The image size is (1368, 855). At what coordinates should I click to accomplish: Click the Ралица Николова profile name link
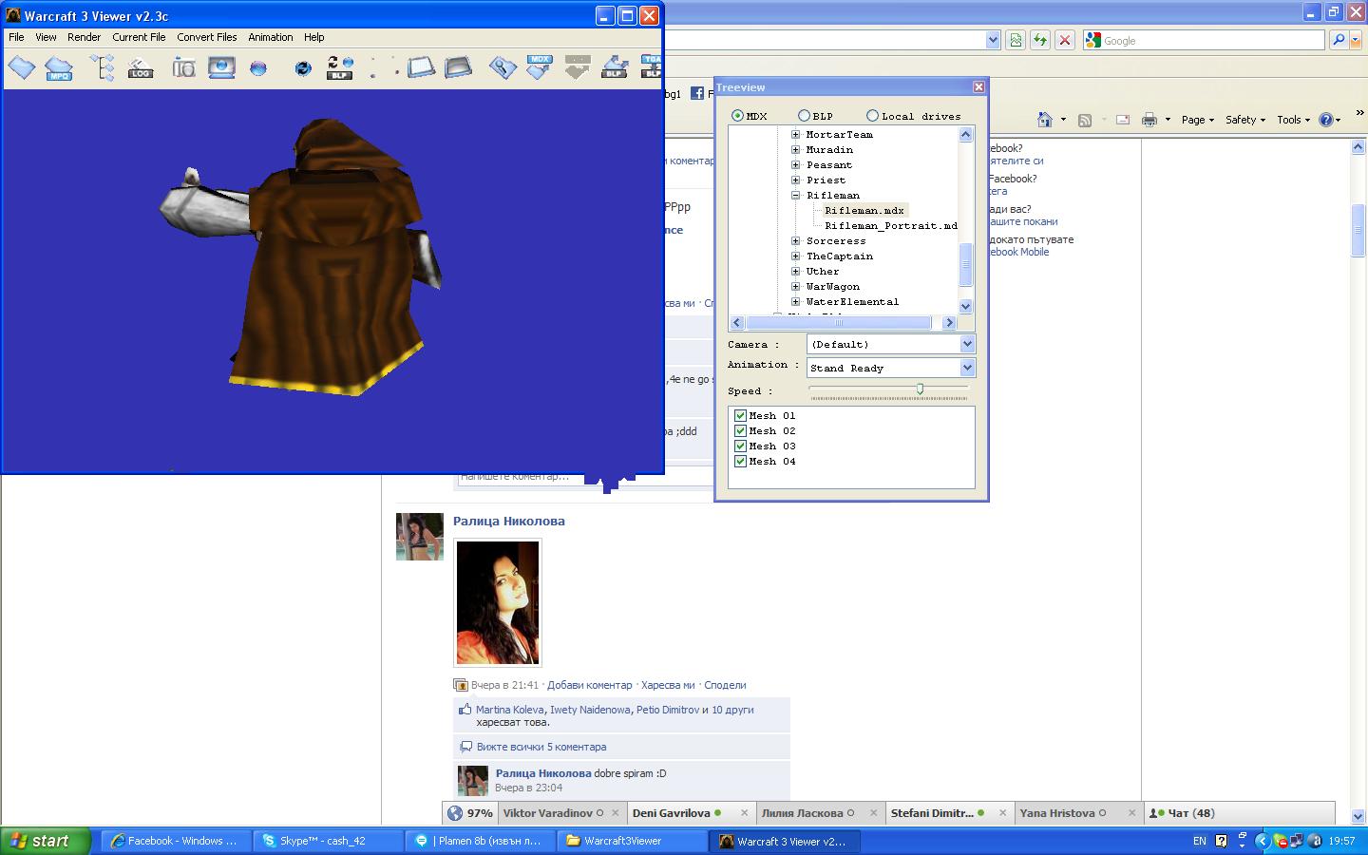[509, 521]
